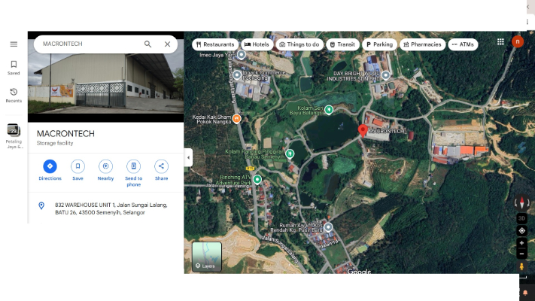Toggle 3D map view
This screenshot has width=535, height=301.
click(521, 218)
